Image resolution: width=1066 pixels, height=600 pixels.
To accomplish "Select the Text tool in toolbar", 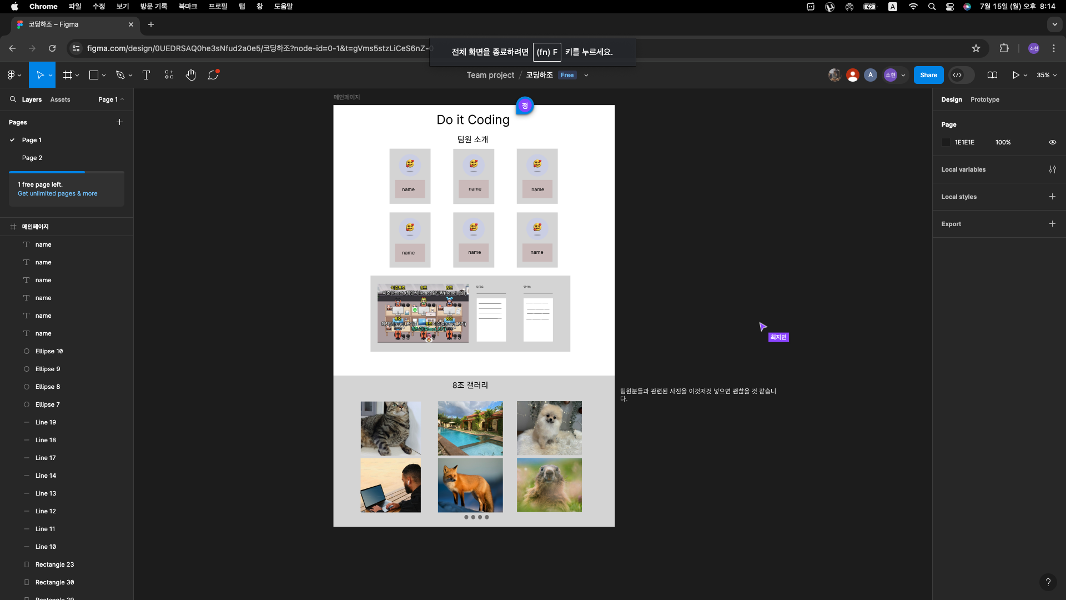I will (145, 75).
